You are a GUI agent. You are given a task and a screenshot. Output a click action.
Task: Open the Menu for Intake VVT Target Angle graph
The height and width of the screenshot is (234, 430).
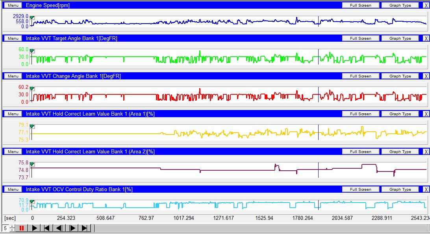(13, 39)
